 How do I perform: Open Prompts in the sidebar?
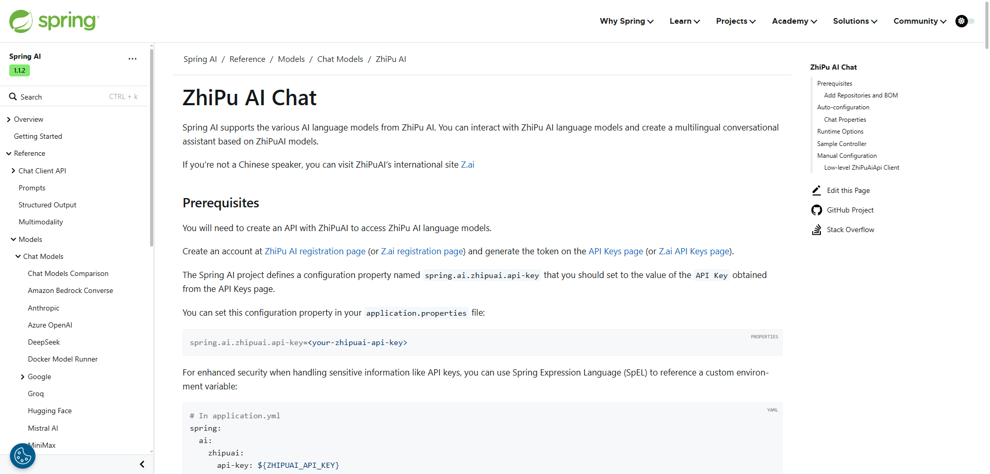[32, 188]
